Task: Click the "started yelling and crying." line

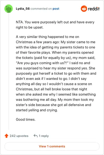Action: [x=37, y=110]
